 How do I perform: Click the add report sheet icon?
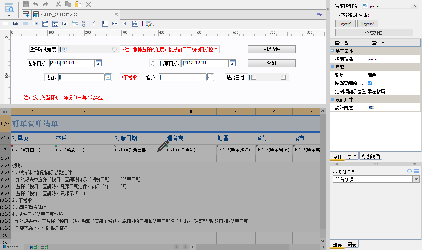click(x=33, y=247)
